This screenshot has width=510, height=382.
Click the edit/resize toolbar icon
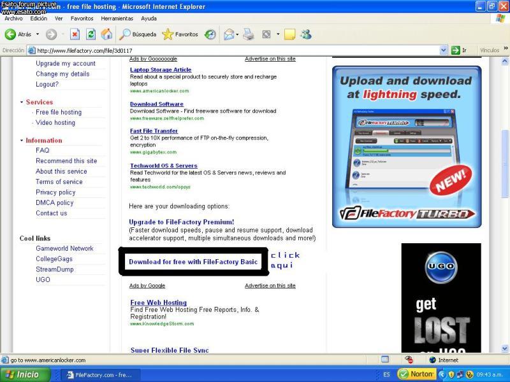(x=266, y=34)
